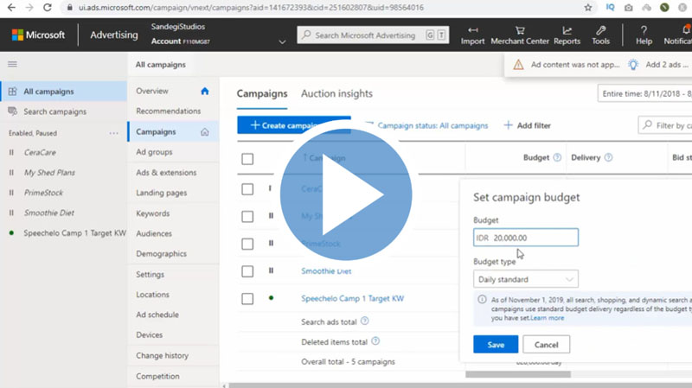
Task: Click the table horizontal scrollbar
Action: point(518,374)
